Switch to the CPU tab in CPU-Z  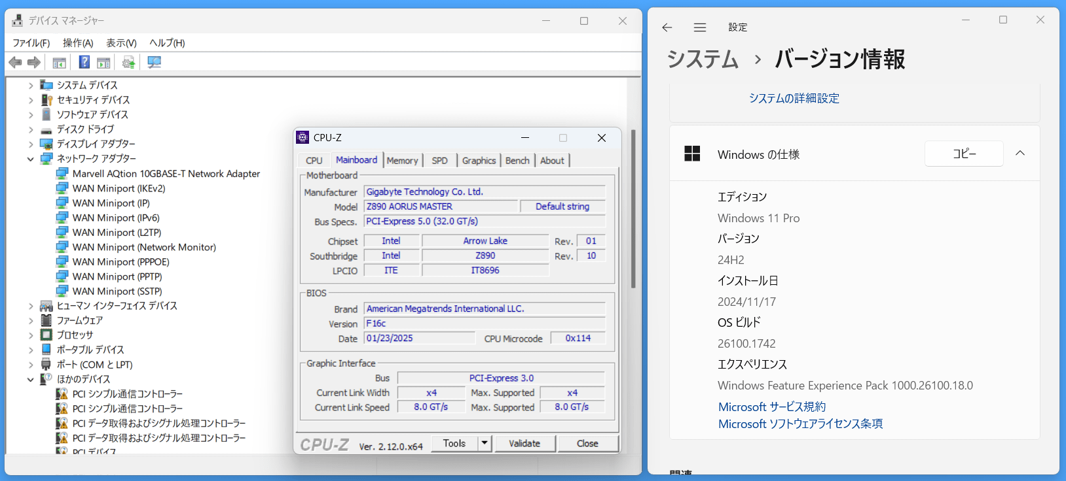[314, 161]
